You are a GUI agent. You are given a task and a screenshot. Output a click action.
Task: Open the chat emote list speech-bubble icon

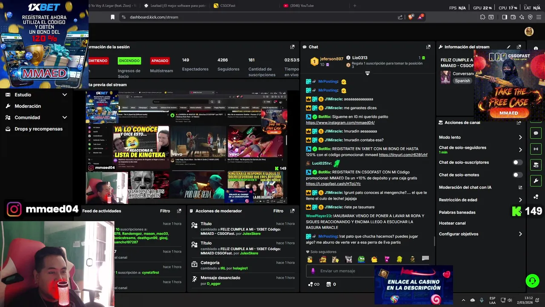coord(425,259)
